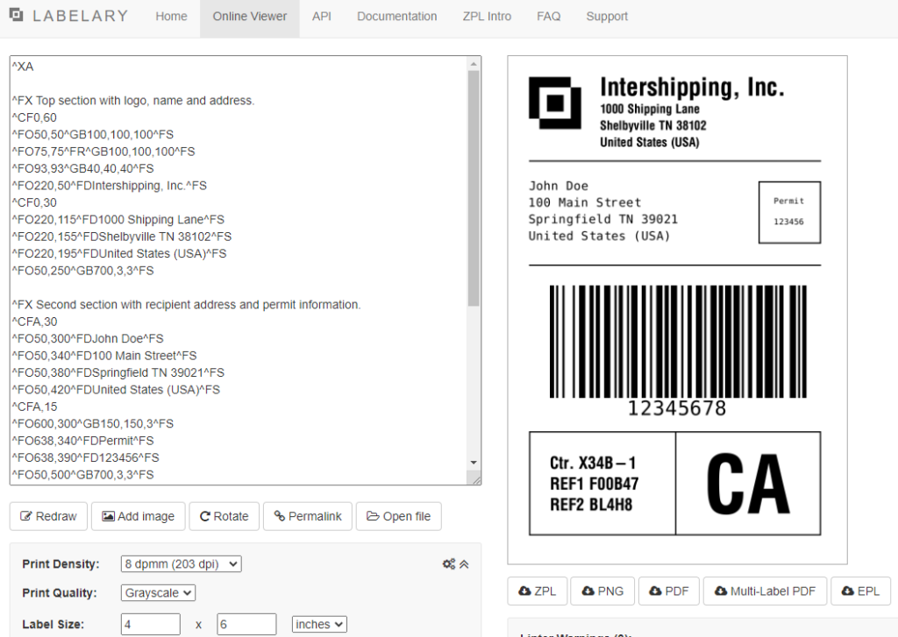Click the Labelary logo in header
Viewport: 898px width, 637px height.
[x=68, y=16]
